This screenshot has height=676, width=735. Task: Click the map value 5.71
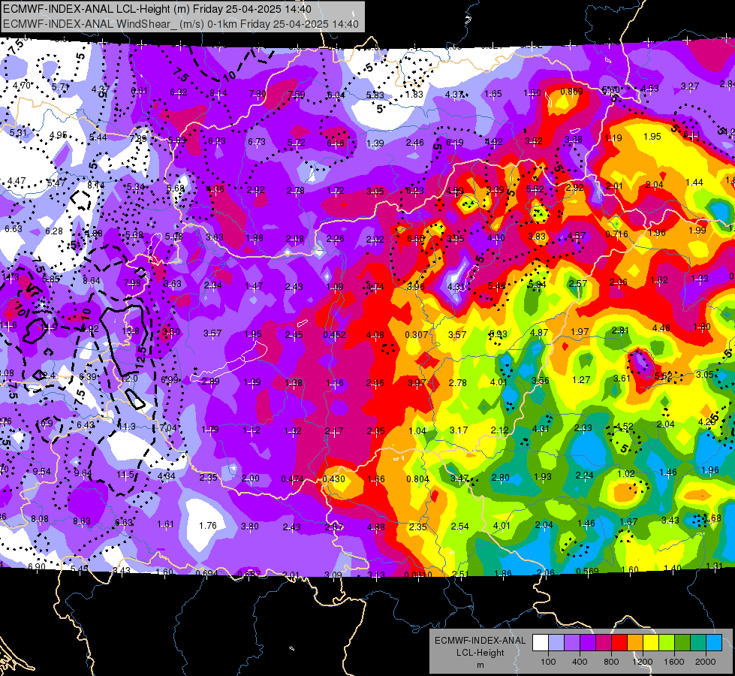coord(61,87)
